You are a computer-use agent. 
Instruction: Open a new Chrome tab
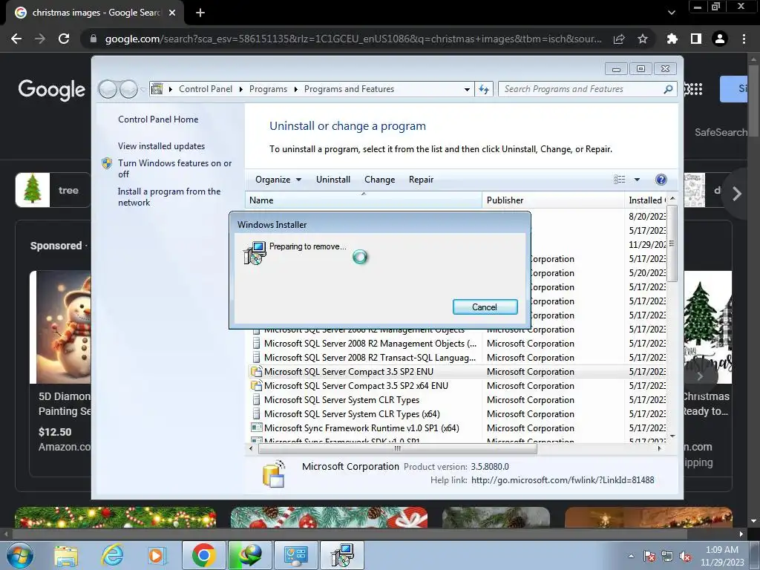(200, 13)
